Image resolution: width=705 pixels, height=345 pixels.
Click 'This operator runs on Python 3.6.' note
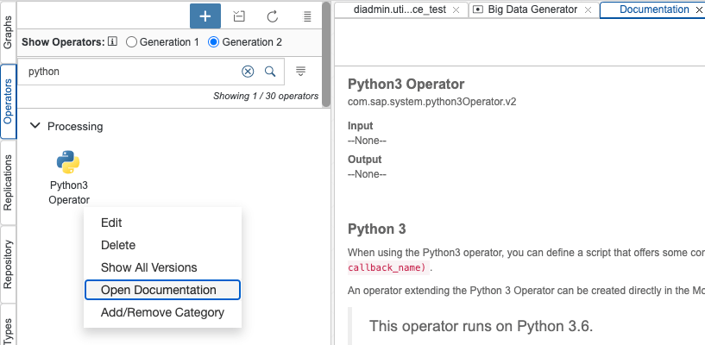pos(482,326)
